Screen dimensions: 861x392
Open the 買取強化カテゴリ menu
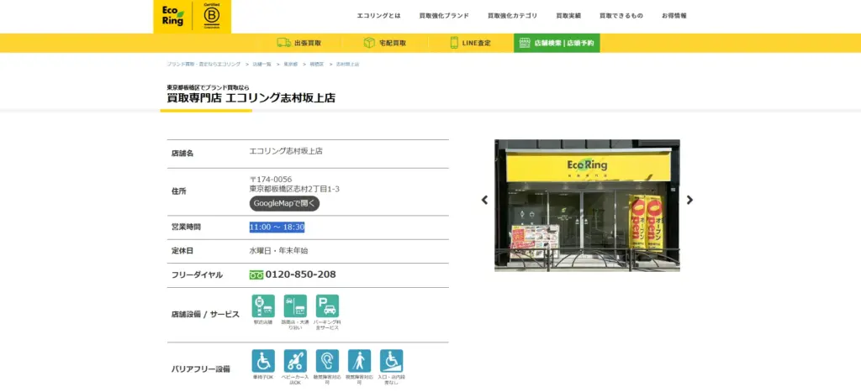coord(510,16)
